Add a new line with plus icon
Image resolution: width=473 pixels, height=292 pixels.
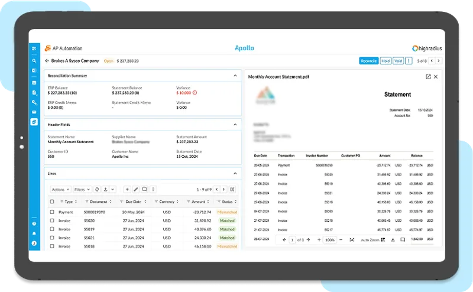[127, 189]
